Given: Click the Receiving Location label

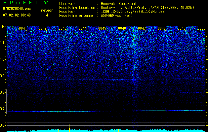Looking at the screenshot, I should (x=77, y=8).
